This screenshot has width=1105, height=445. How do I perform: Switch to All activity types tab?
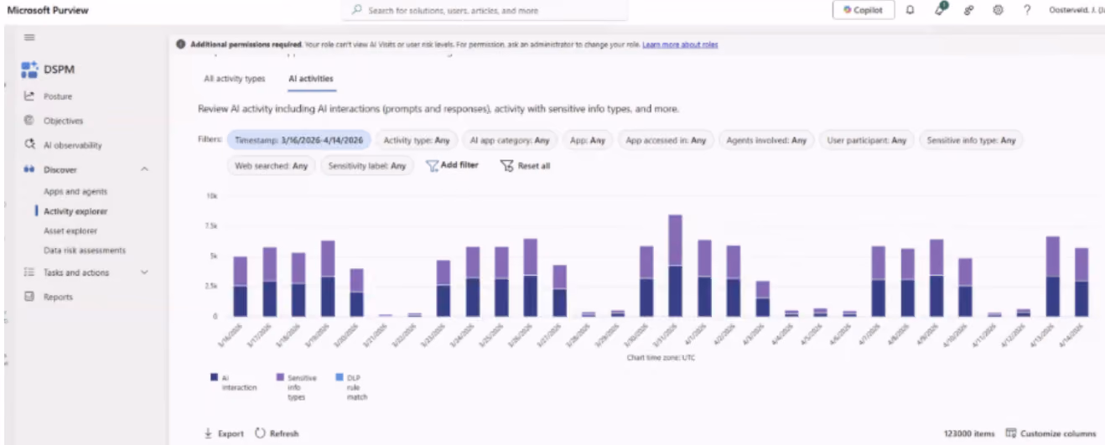tap(235, 79)
